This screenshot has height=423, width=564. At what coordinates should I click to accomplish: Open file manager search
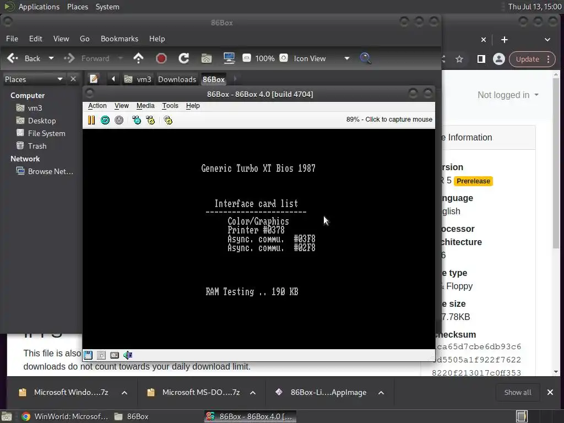tap(365, 58)
